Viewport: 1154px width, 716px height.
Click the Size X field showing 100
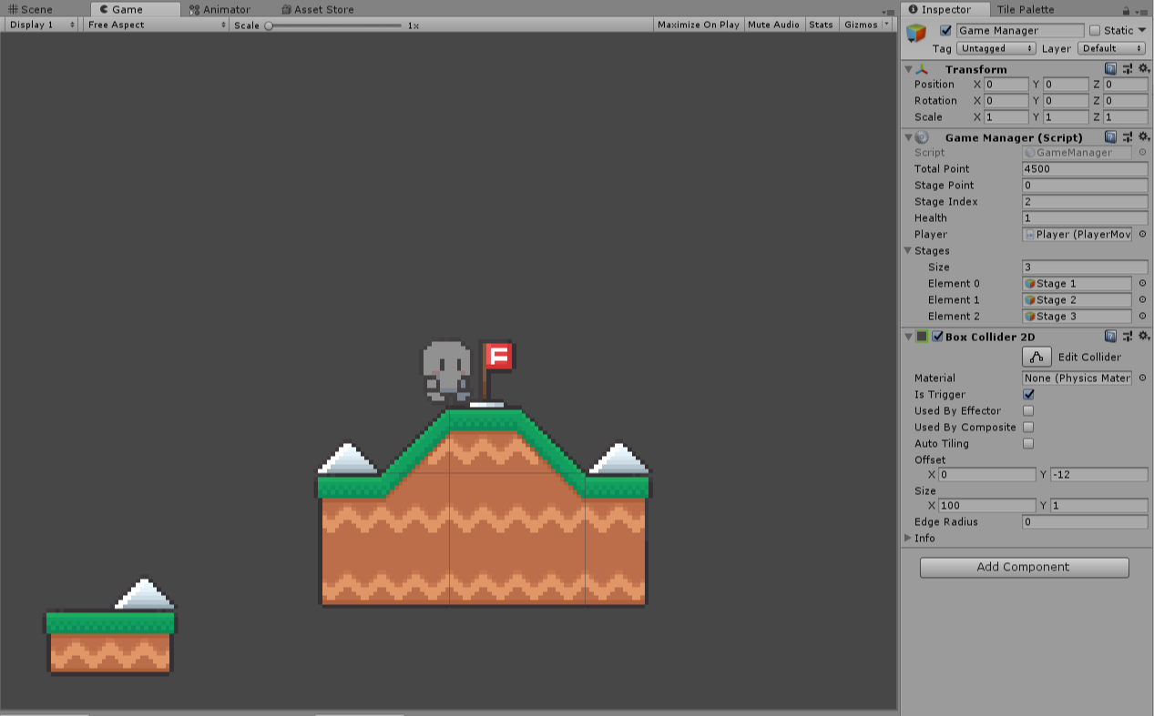click(x=986, y=506)
